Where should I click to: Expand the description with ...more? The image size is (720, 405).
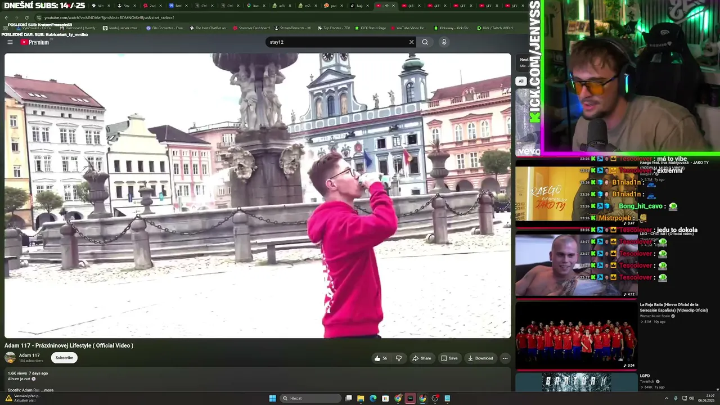[x=48, y=390]
